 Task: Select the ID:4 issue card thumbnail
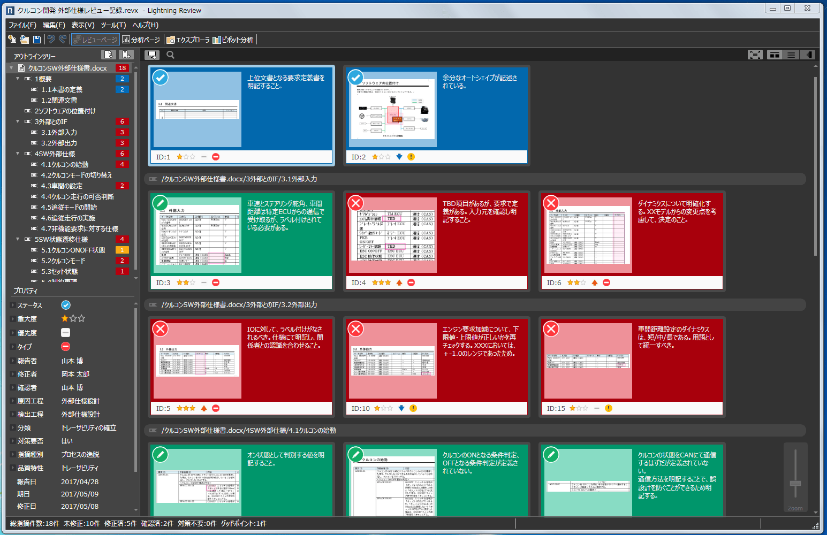392,234
